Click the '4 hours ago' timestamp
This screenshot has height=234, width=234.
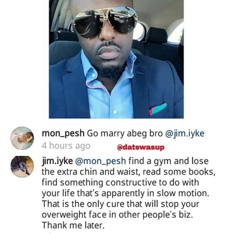tap(66, 146)
